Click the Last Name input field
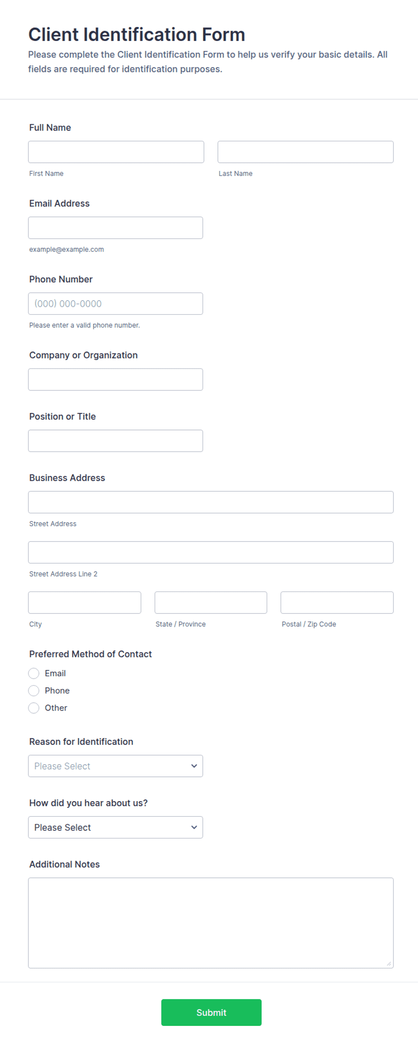 tap(305, 152)
